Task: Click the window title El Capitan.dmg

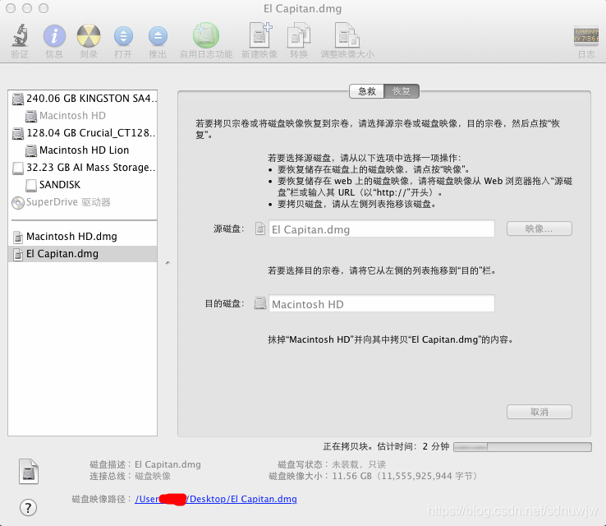Action: [303, 8]
